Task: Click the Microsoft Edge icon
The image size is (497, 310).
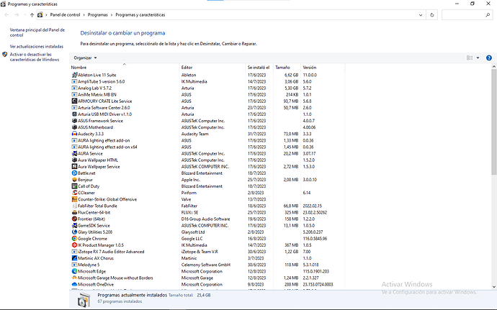Action: click(x=74, y=271)
